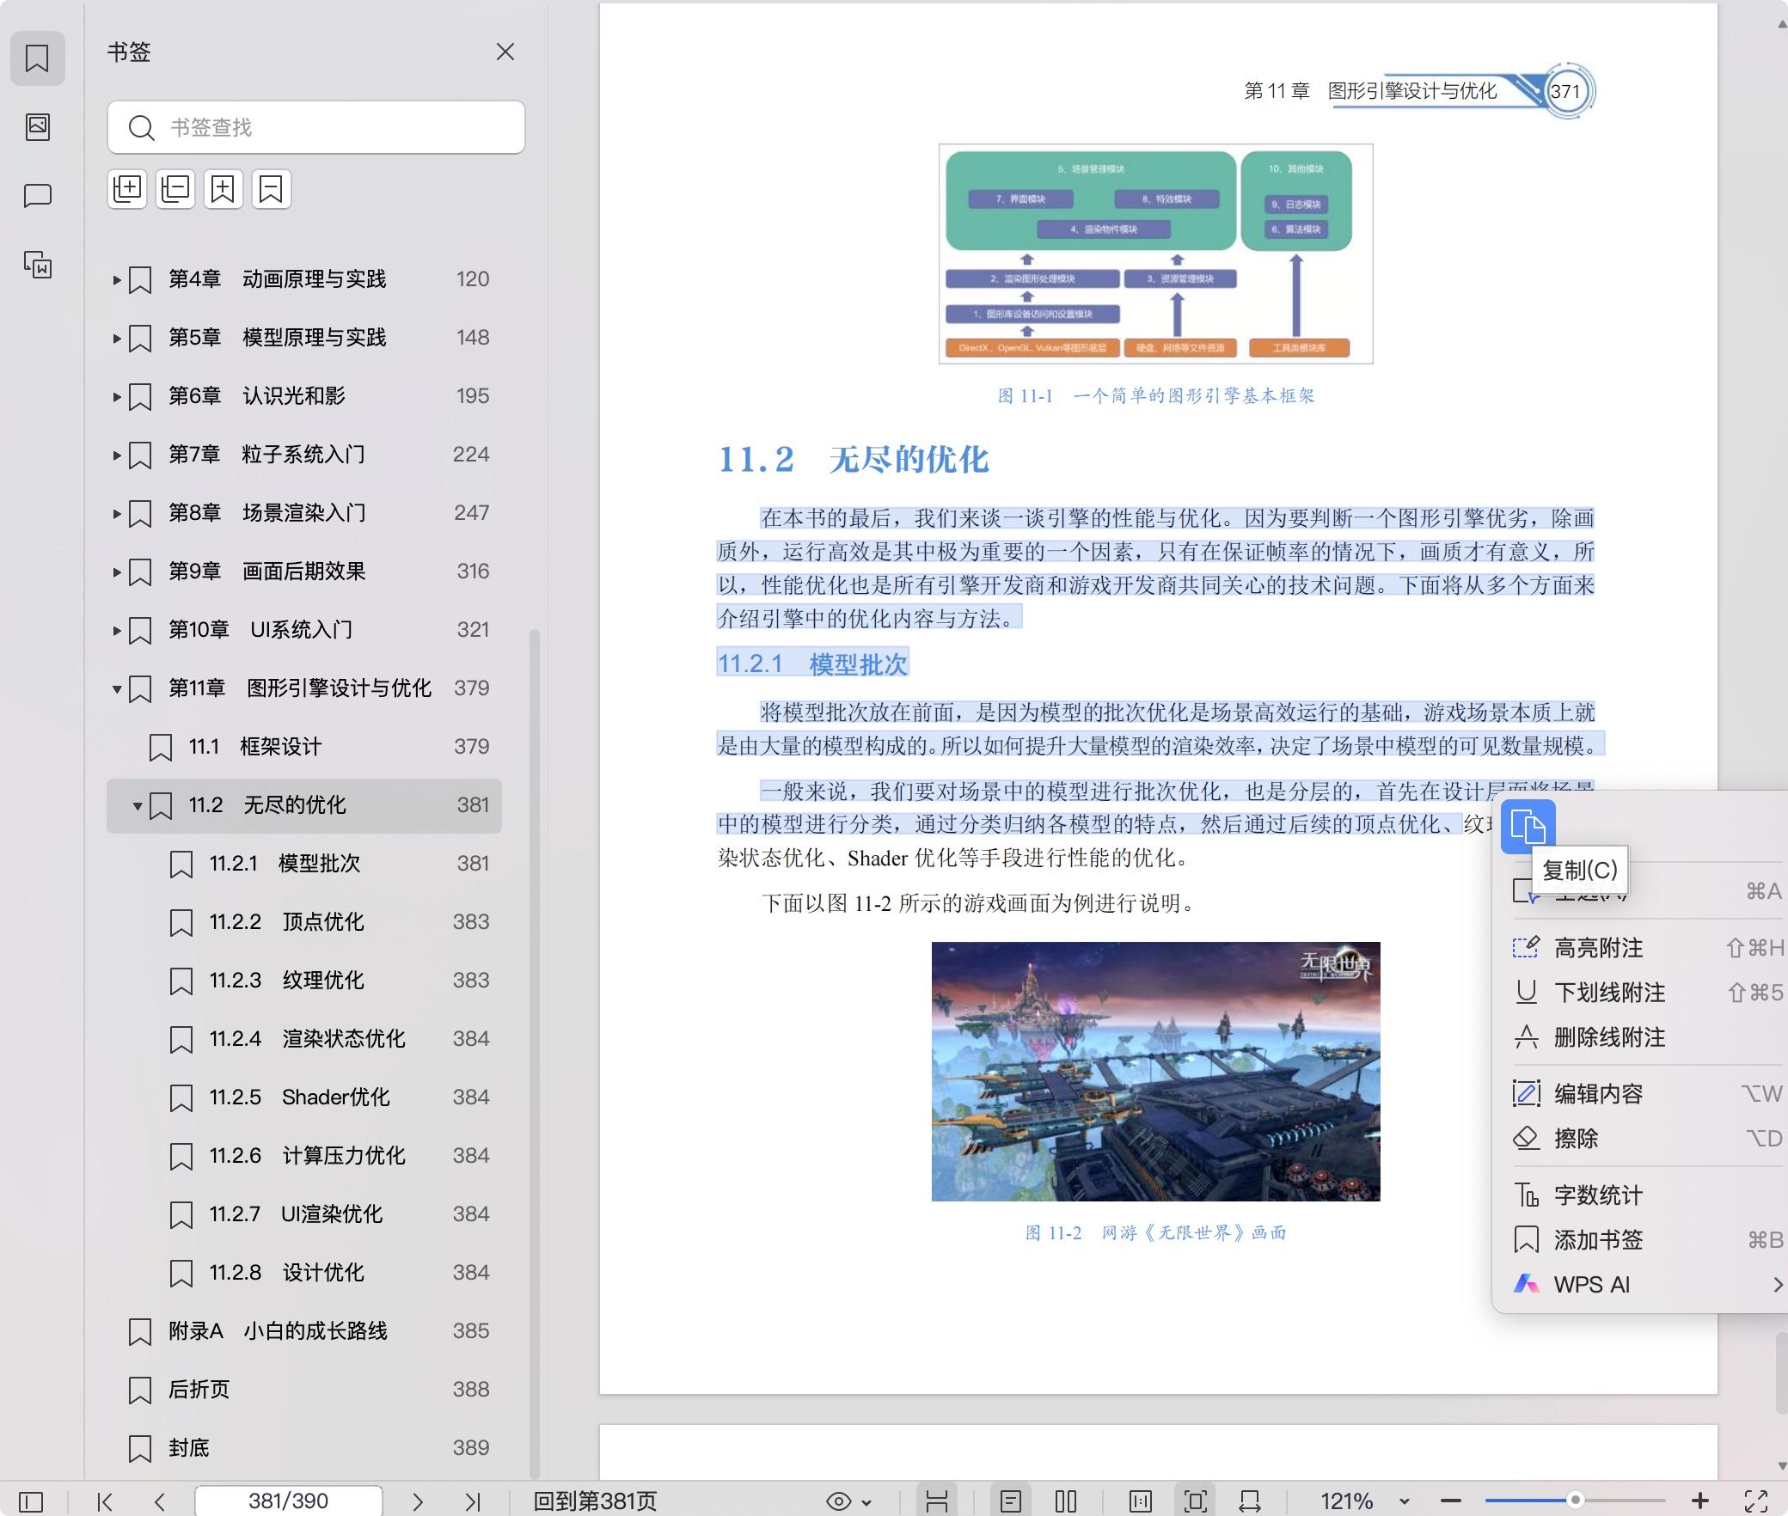Add a new bookmark using the add-bookmark icon
The height and width of the screenshot is (1516, 1788).
[223, 189]
